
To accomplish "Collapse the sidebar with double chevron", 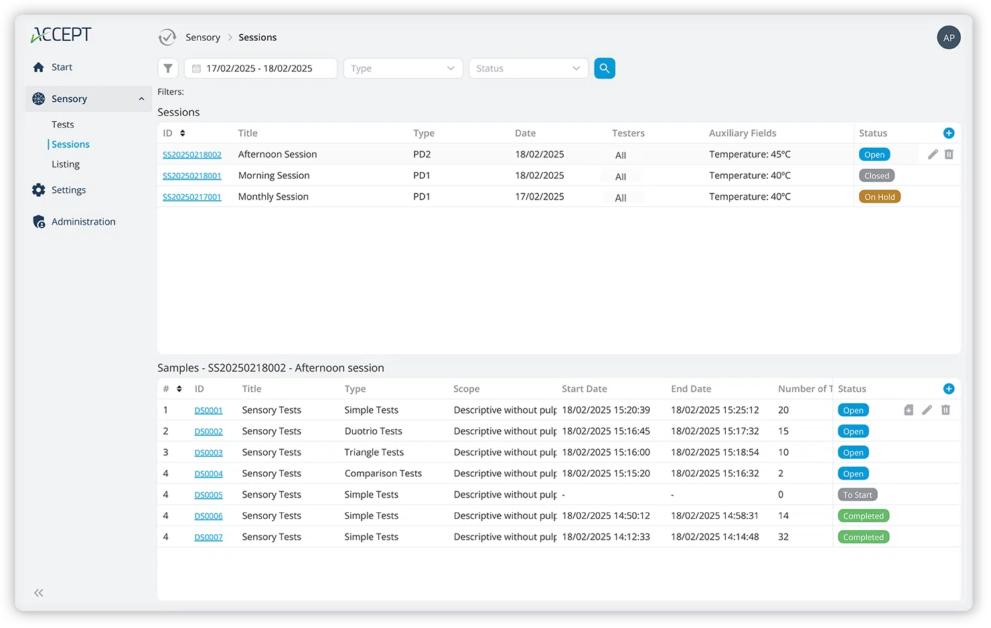I will pyautogui.click(x=39, y=593).
